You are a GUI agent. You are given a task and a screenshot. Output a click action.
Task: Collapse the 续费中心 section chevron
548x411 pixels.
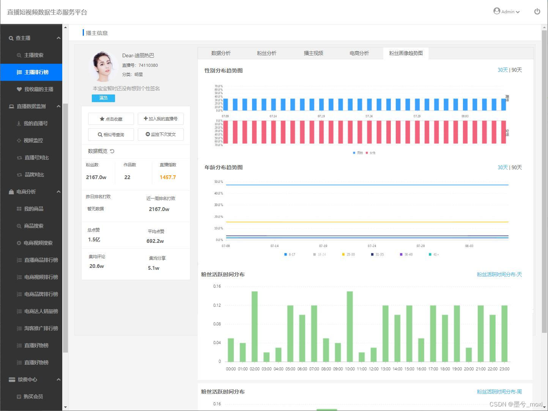tap(58, 380)
